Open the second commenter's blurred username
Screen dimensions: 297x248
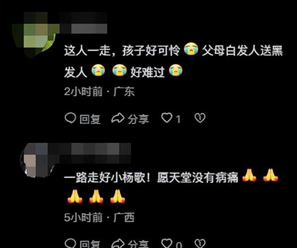(x=95, y=153)
